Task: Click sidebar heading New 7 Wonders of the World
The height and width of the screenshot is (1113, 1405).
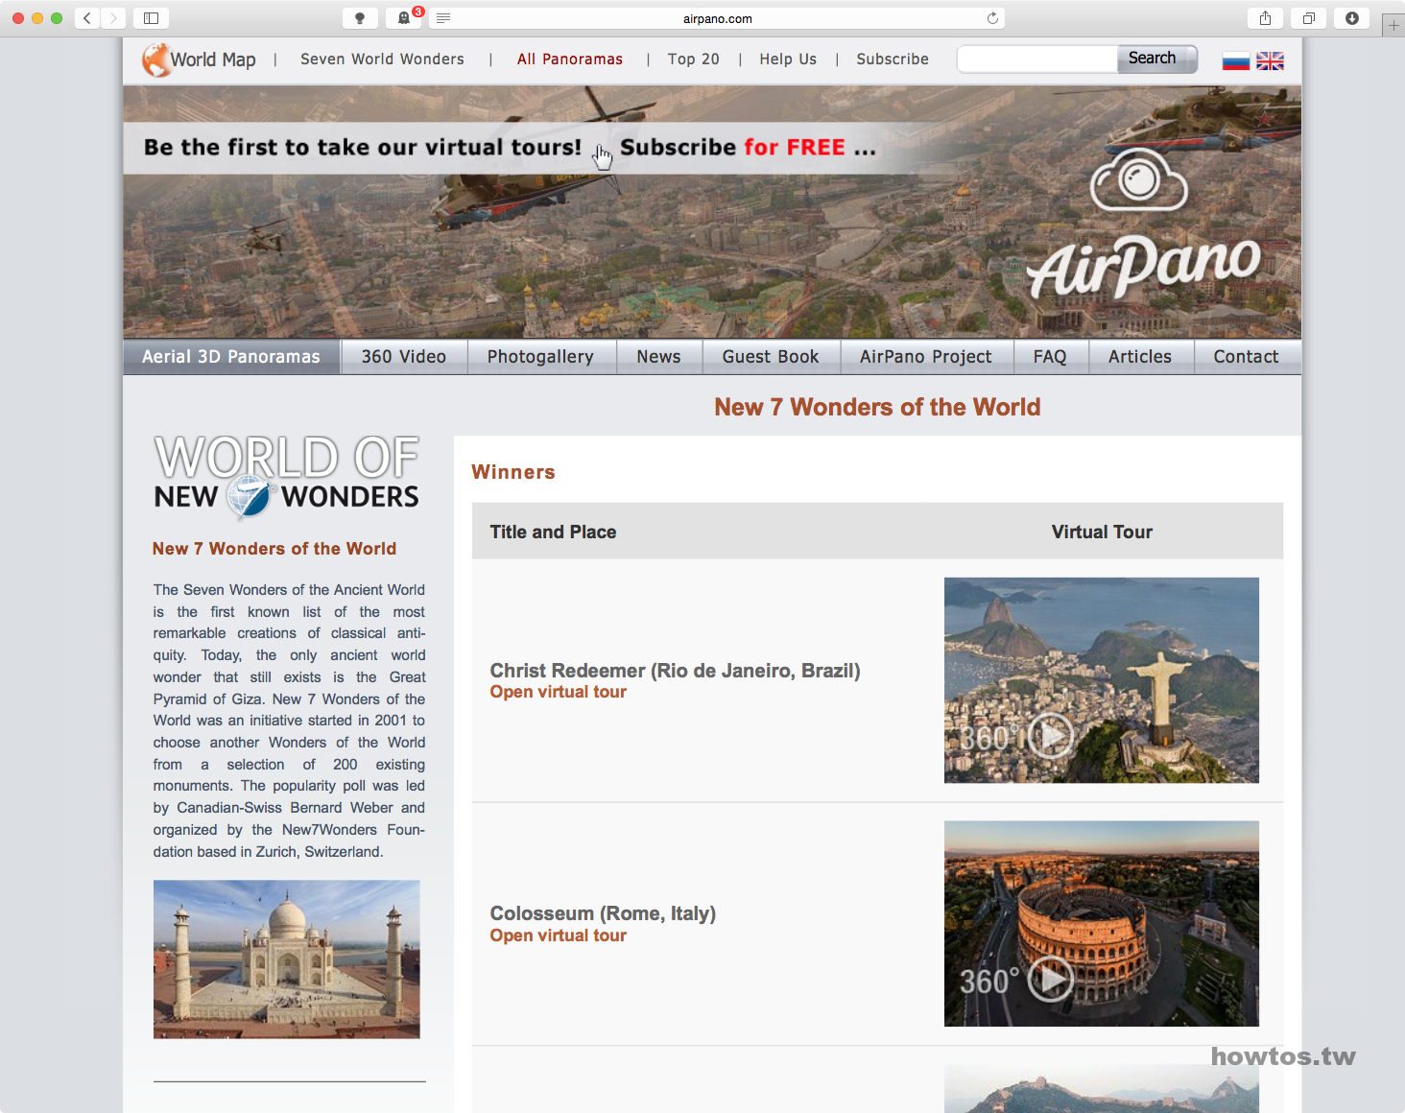Action: (274, 549)
